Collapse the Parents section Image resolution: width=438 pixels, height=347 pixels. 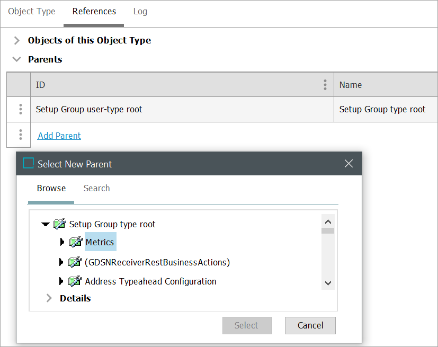click(17, 59)
